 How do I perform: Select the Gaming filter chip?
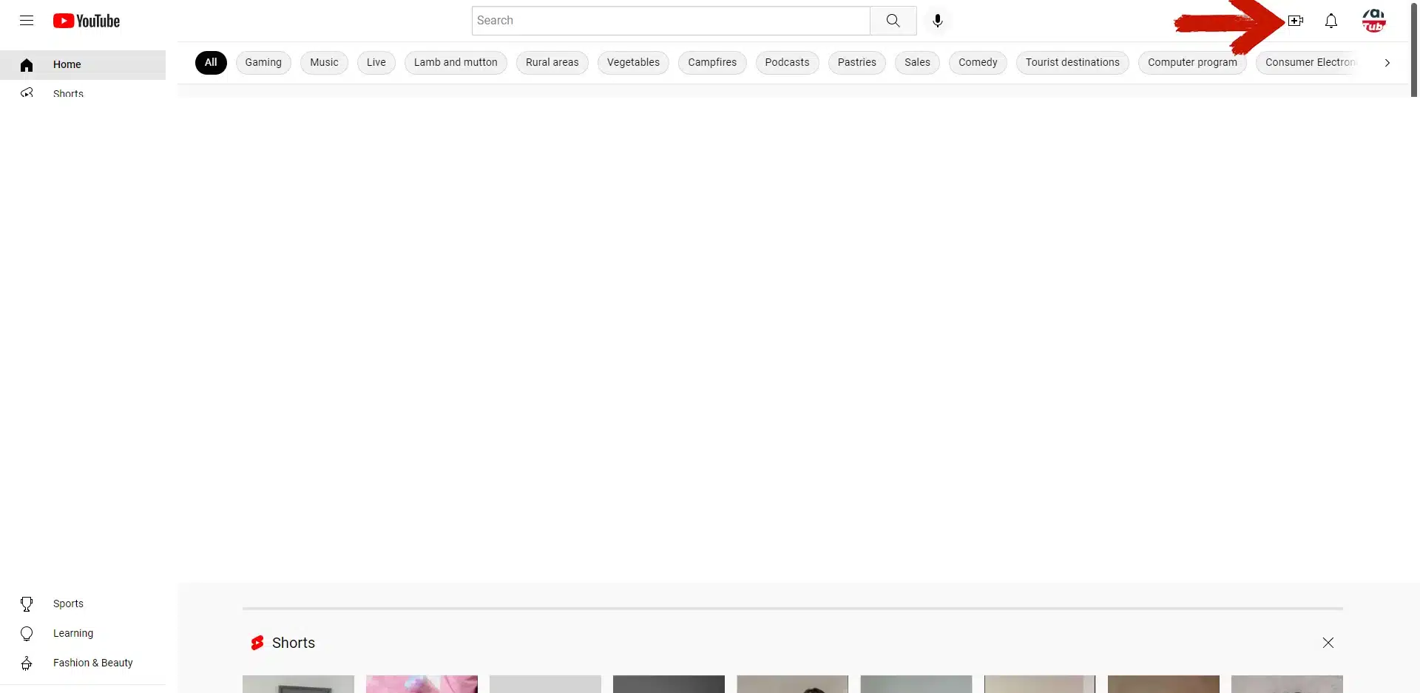[x=263, y=63]
